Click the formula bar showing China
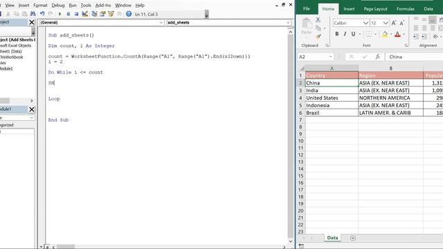 click(414, 57)
